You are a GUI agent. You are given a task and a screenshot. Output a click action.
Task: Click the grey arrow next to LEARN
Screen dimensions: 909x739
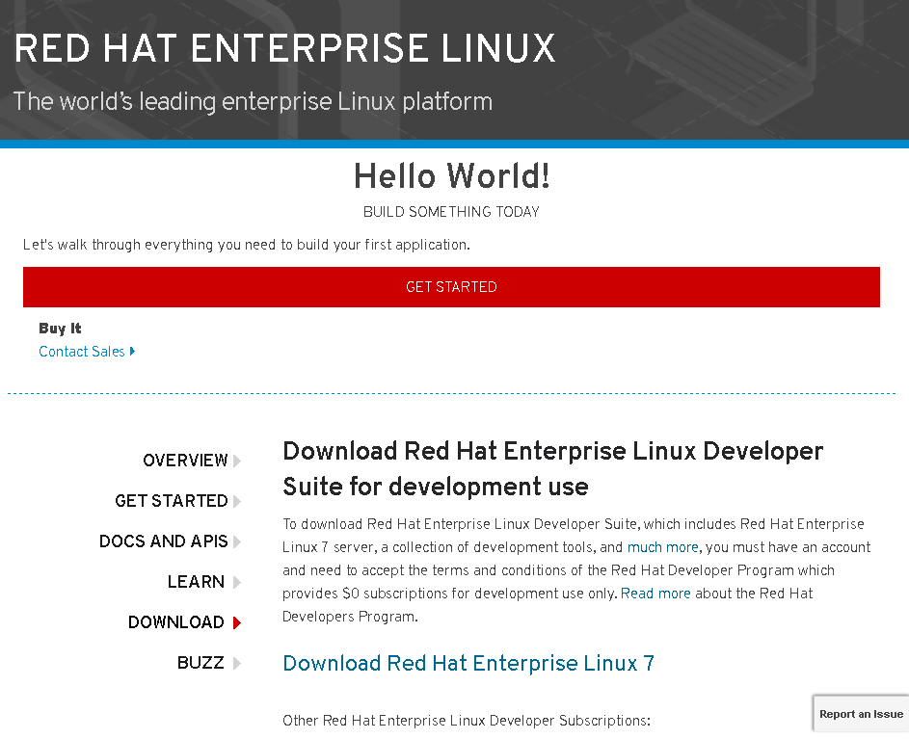click(x=236, y=583)
